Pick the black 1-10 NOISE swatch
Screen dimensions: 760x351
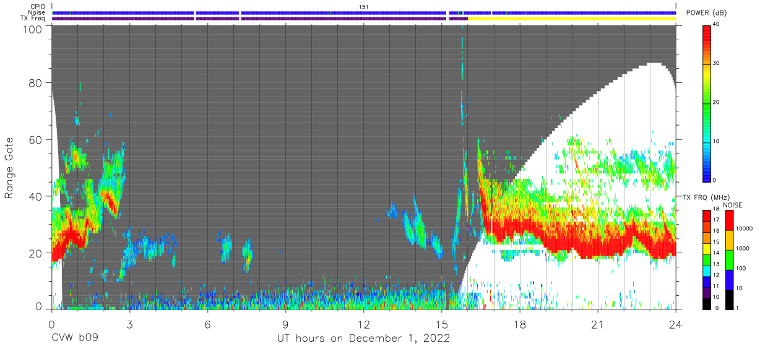[x=728, y=298]
